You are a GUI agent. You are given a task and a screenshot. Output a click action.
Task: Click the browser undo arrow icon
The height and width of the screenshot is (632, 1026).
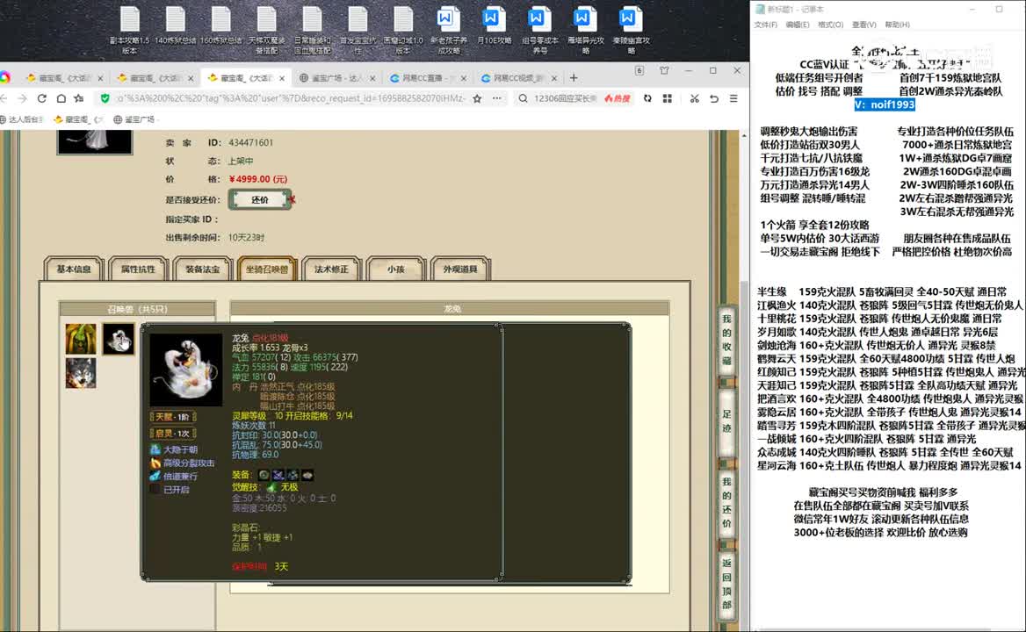(714, 98)
